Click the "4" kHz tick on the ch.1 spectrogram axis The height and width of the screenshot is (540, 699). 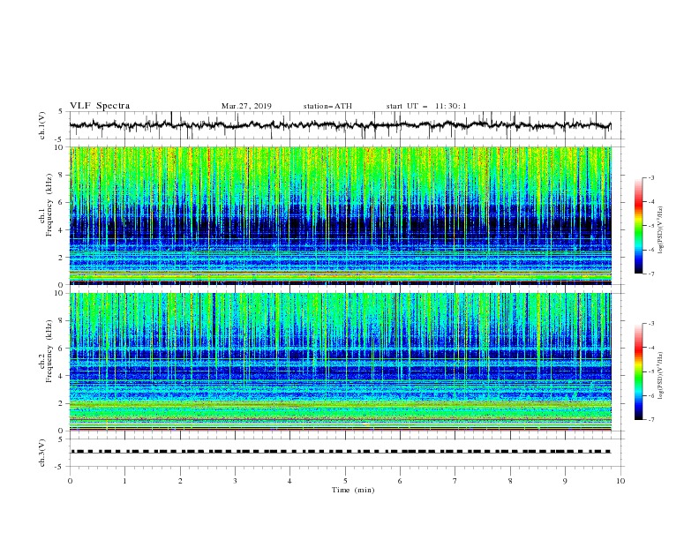coord(62,230)
